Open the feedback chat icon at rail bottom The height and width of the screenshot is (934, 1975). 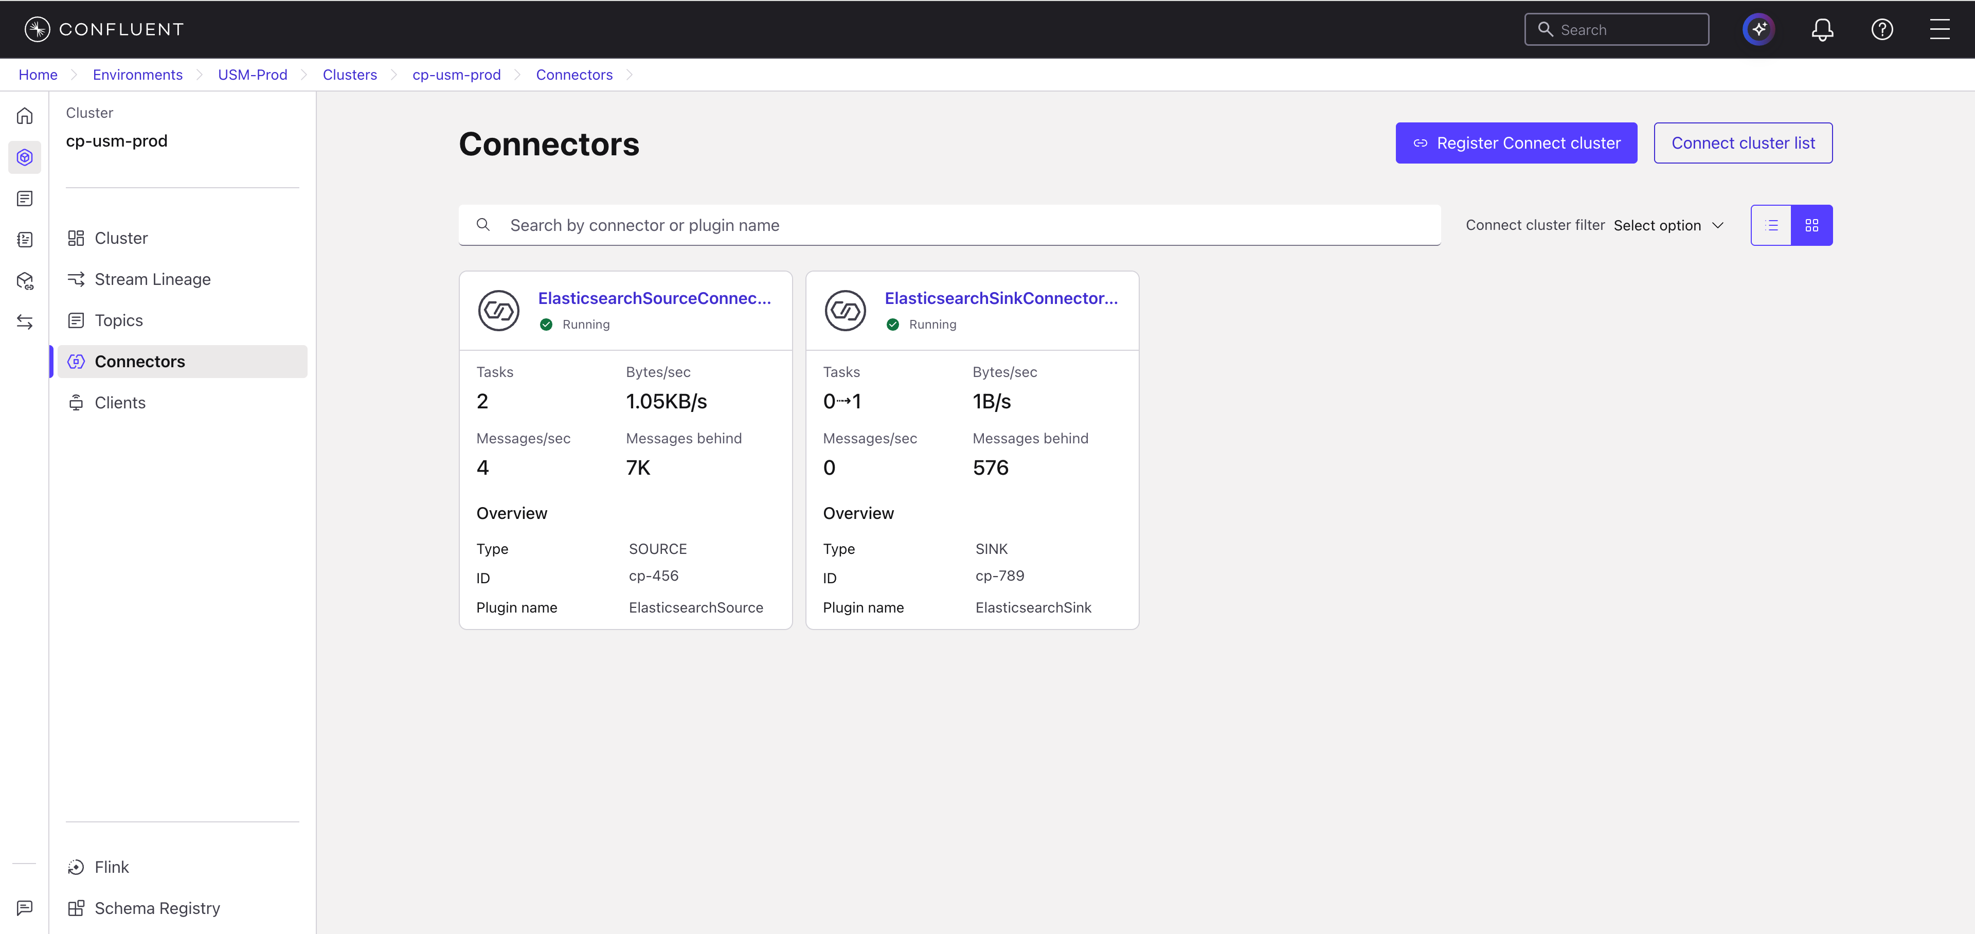tap(25, 908)
